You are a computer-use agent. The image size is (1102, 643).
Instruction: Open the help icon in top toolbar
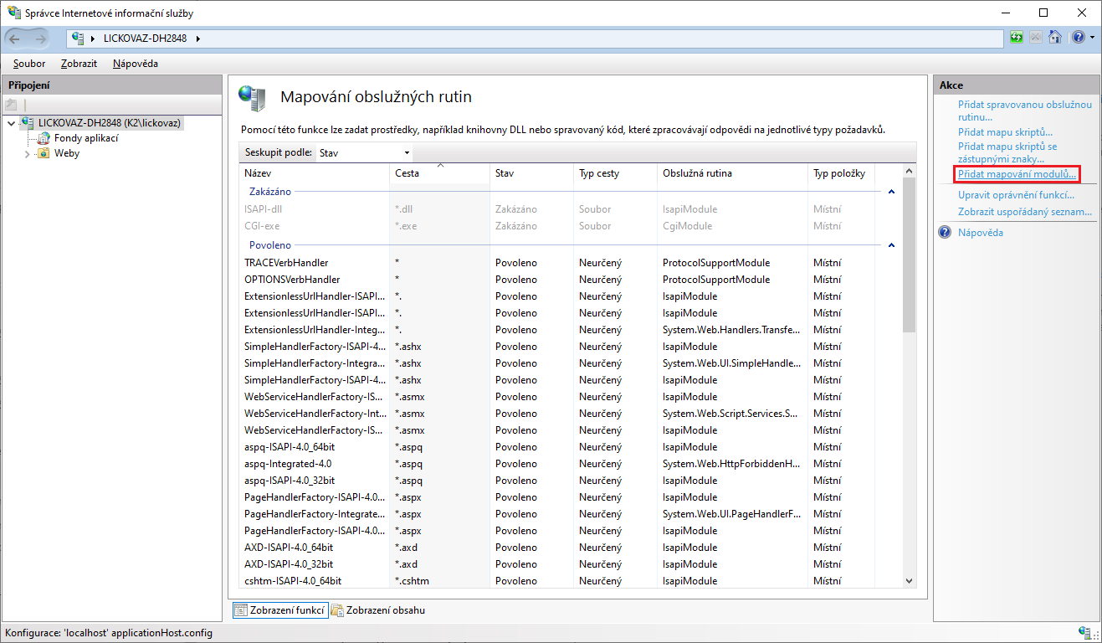pyautogui.click(x=1077, y=38)
